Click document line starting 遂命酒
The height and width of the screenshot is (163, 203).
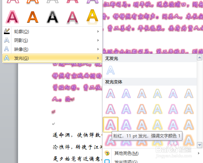point(78,135)
